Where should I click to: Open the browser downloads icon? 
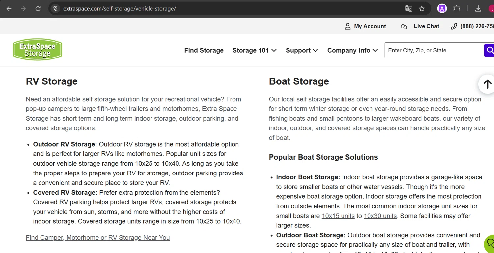click(478, 9)
